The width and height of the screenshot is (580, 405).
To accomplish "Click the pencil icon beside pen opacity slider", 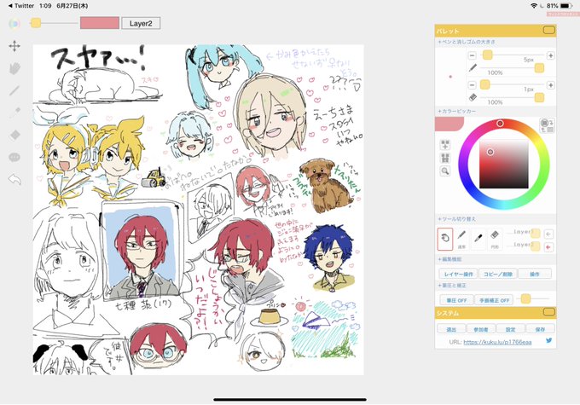I will coord(473,67).
